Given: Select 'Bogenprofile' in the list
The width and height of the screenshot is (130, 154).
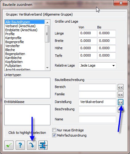Looking at the screenshot, I should tap(25, 42).
